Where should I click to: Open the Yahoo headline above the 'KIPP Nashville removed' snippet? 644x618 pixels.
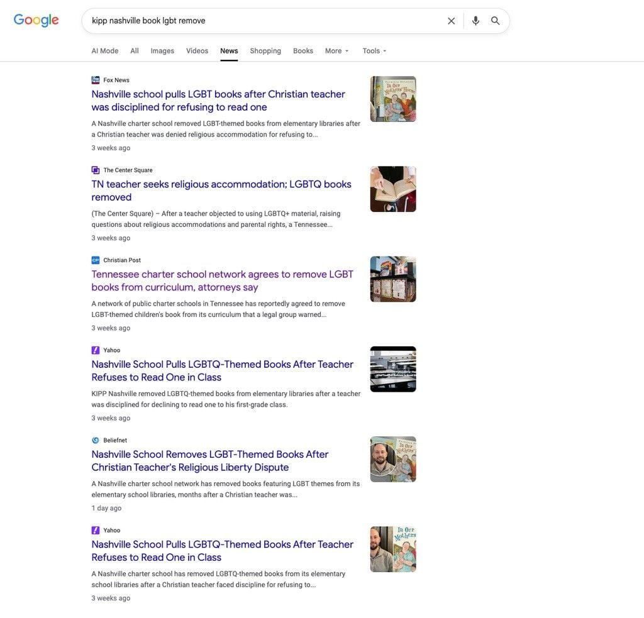(x=222, y=370)
